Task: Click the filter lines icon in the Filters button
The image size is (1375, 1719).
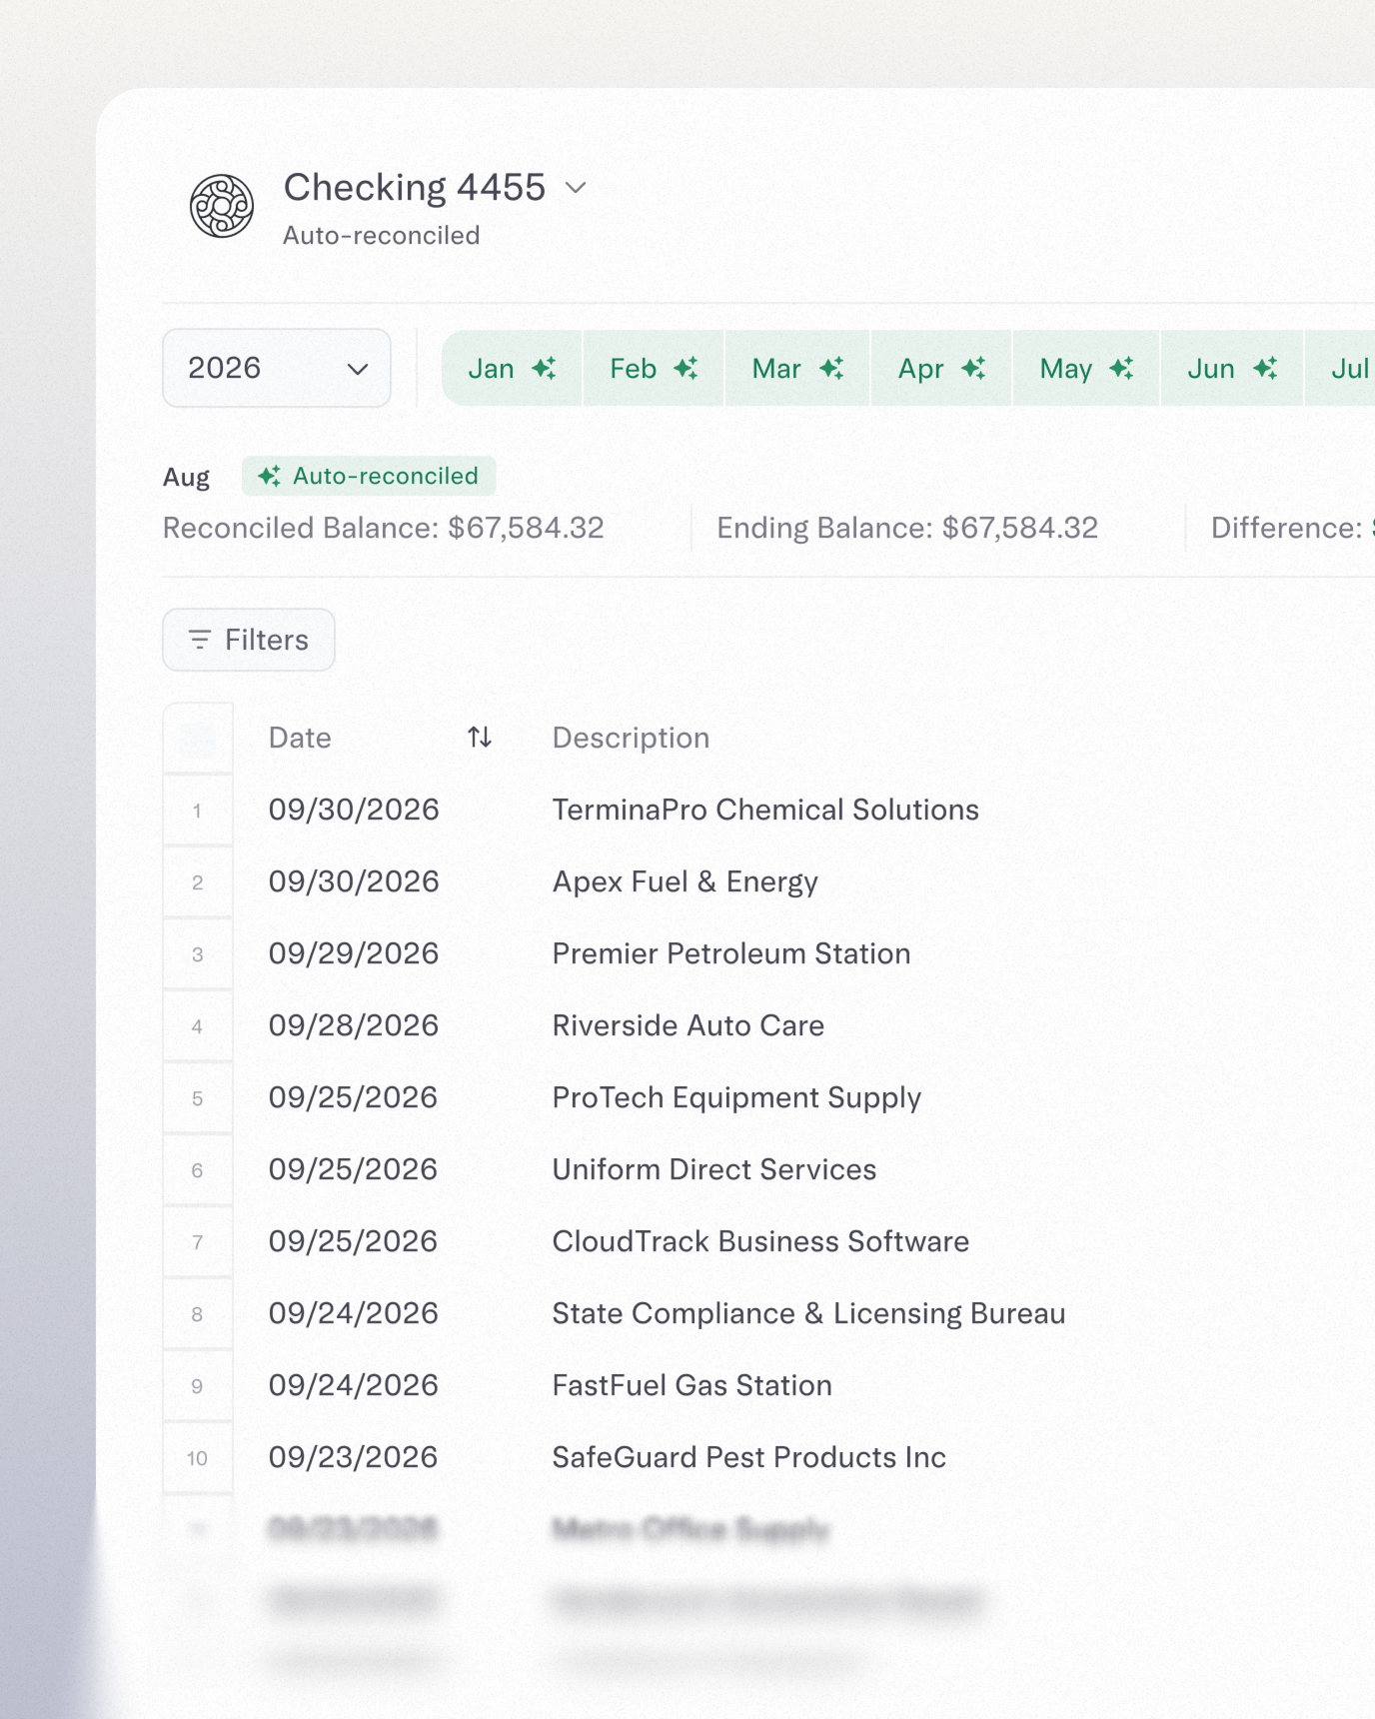Action: point(200,640)
